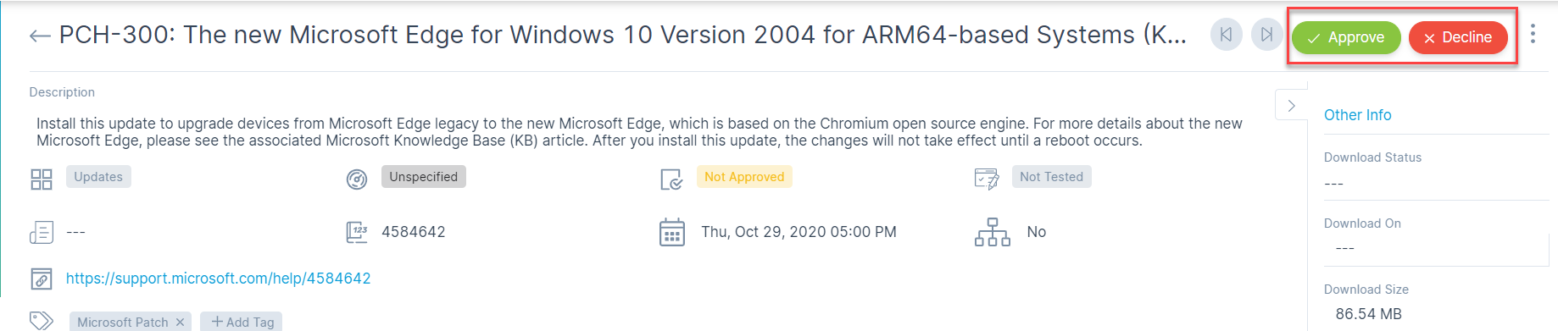1558x331 pixels.
Task: Approve this patch
Action: 1346,37
